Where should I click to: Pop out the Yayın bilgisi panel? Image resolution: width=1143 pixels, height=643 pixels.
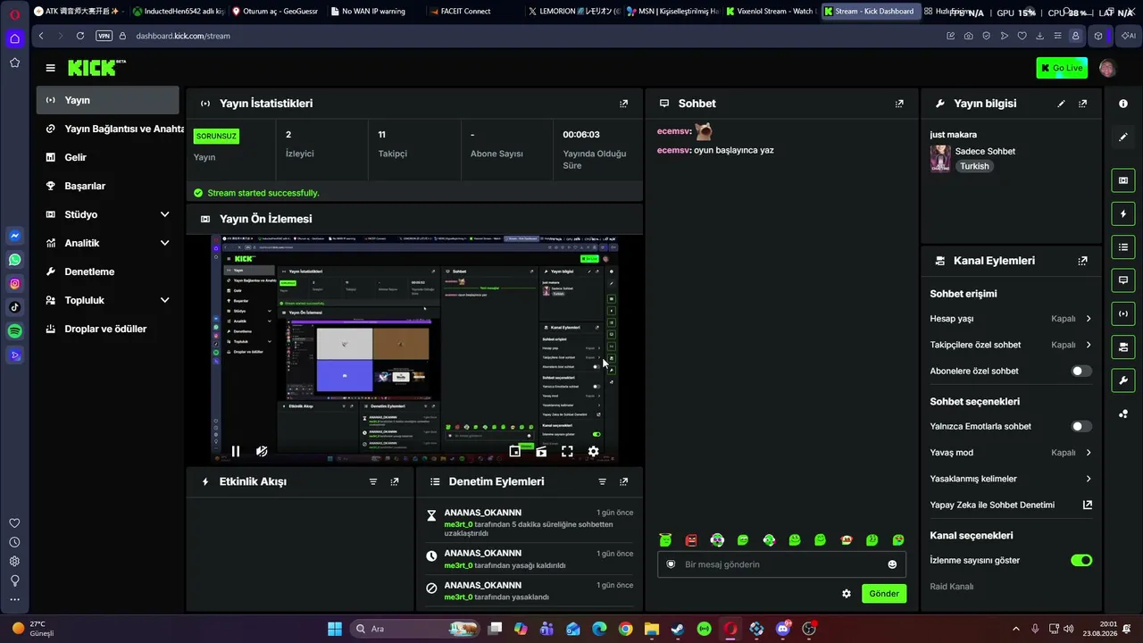tap(1082, 104)
